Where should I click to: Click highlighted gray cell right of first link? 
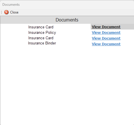[127, 27]
